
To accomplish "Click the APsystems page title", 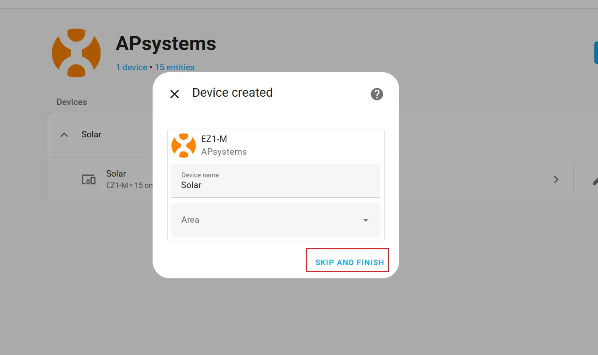I will (166, 44).
